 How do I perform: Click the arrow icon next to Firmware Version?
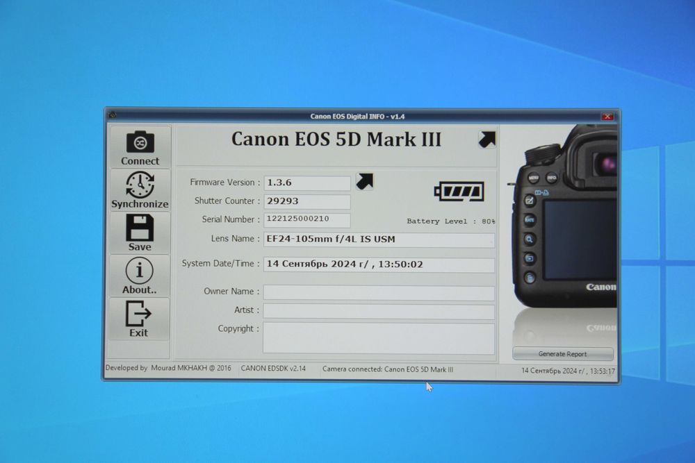(x=365, y=181)
